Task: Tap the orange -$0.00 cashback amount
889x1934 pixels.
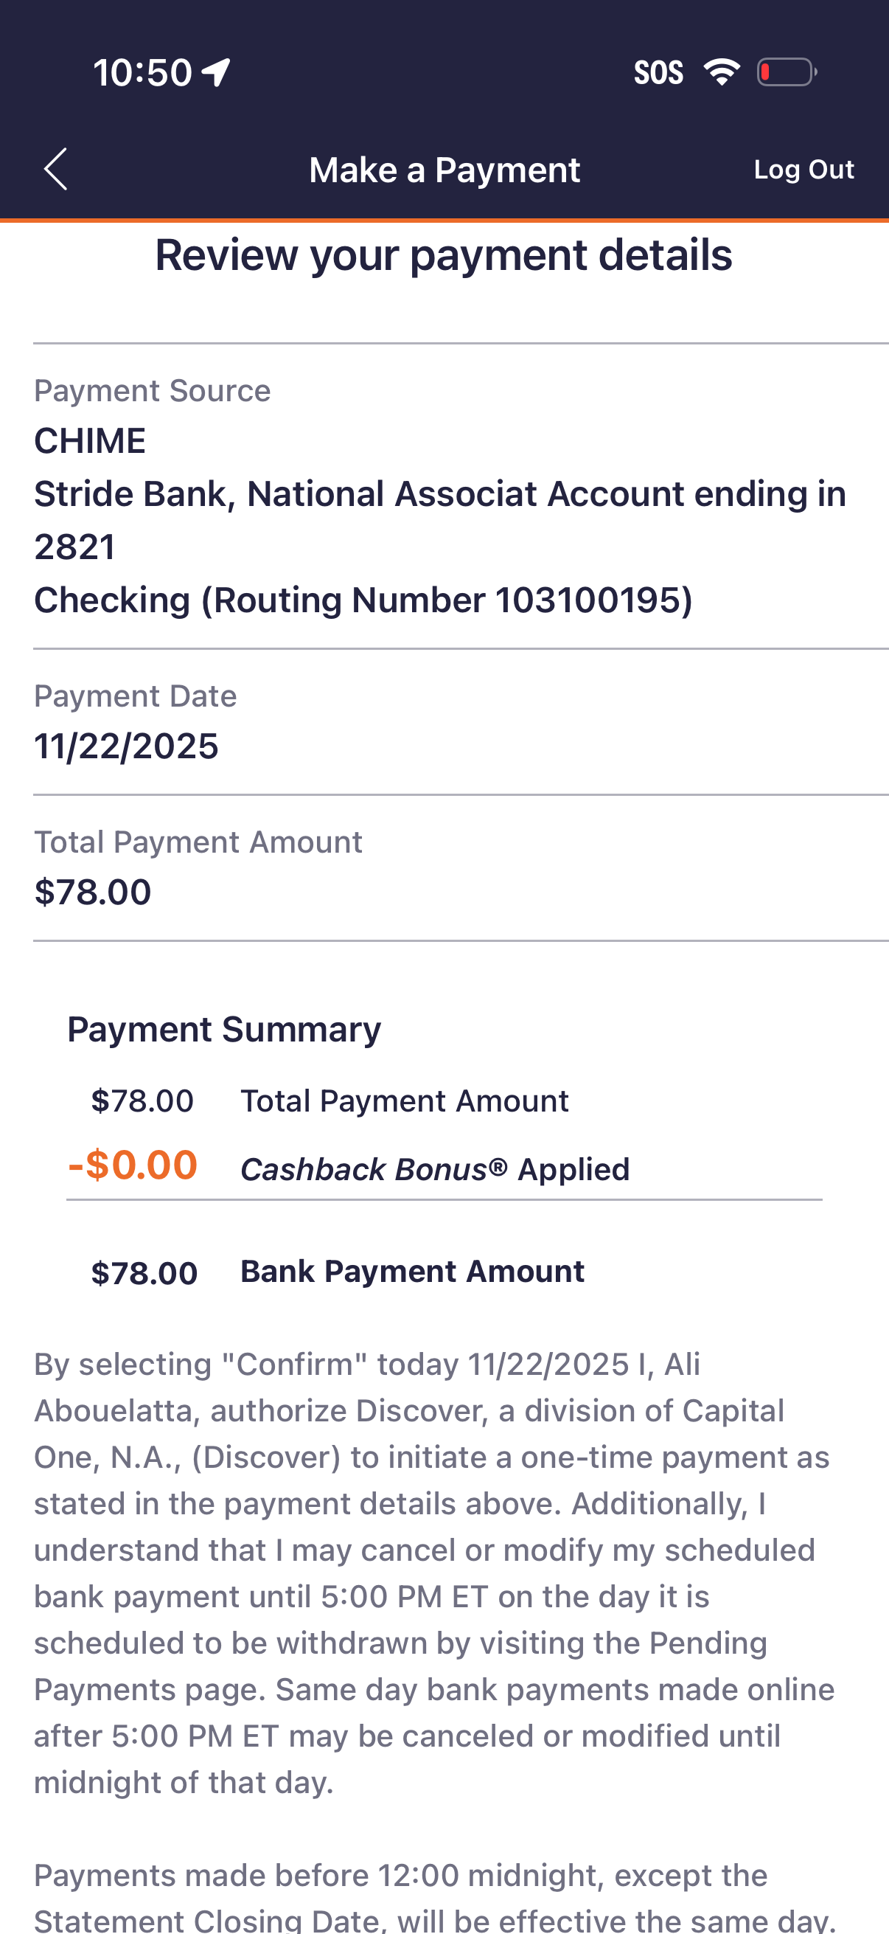Action: [133, 1165]
